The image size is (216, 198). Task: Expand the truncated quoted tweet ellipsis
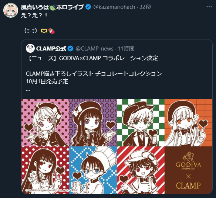coord(28,90)
